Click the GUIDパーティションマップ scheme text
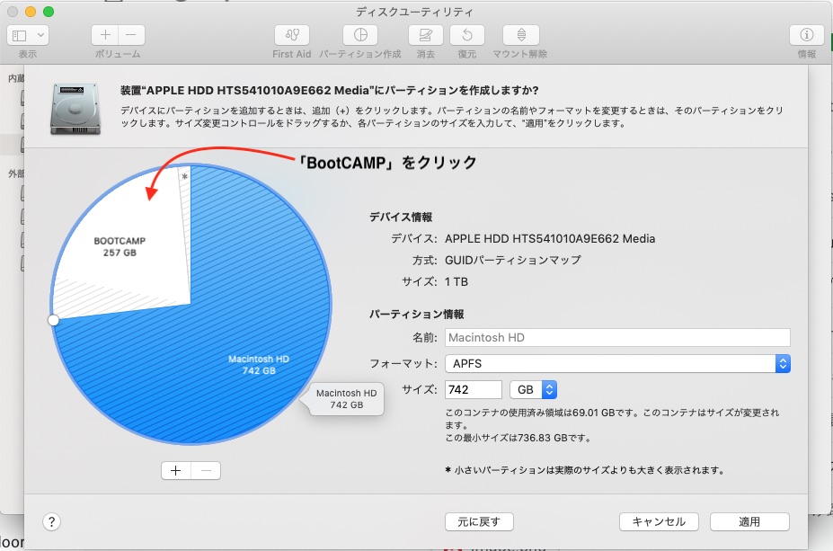 [513, 260]
